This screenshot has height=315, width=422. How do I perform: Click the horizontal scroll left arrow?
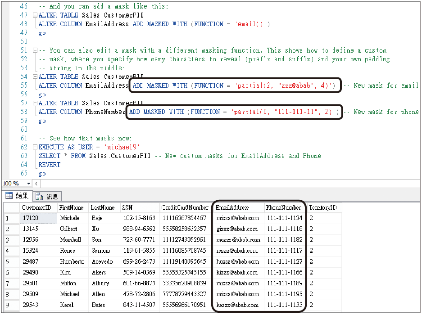[x=36, y=184]
